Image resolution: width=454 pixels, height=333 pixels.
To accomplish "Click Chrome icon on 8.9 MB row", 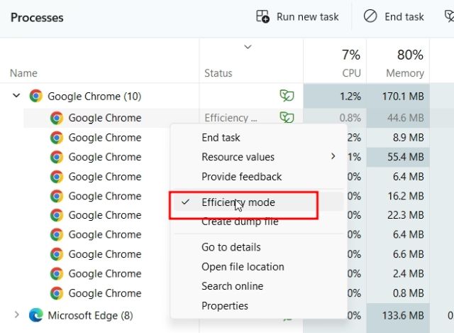I will (57, 138).
